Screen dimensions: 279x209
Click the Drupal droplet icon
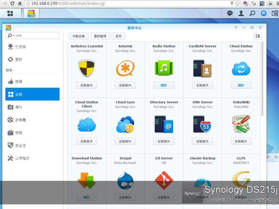(125, 180)
